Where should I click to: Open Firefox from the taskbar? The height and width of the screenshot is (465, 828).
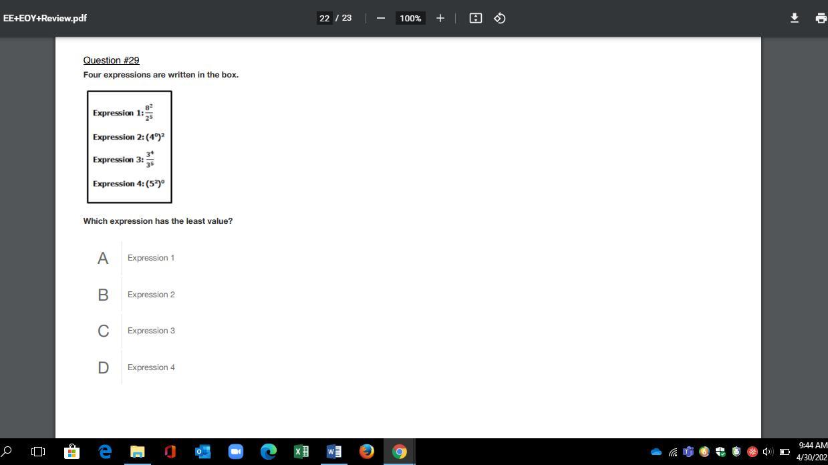(366, 452)
